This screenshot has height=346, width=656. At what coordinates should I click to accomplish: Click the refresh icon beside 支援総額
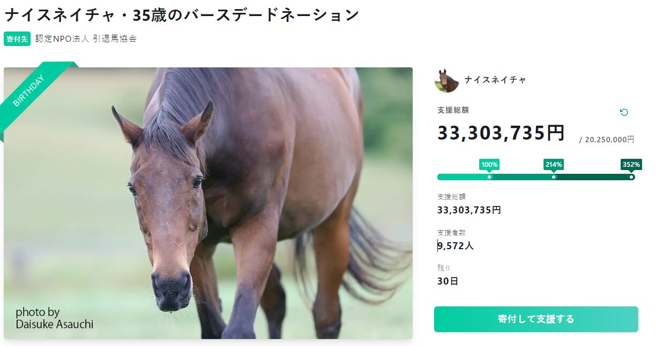pyautogui.click(x=624, y=112)
